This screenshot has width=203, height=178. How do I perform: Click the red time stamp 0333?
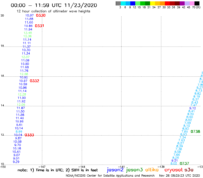click(x=29, y=135)
